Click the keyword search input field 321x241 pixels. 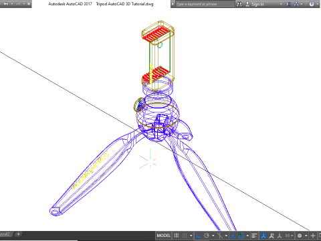point(205,4)
